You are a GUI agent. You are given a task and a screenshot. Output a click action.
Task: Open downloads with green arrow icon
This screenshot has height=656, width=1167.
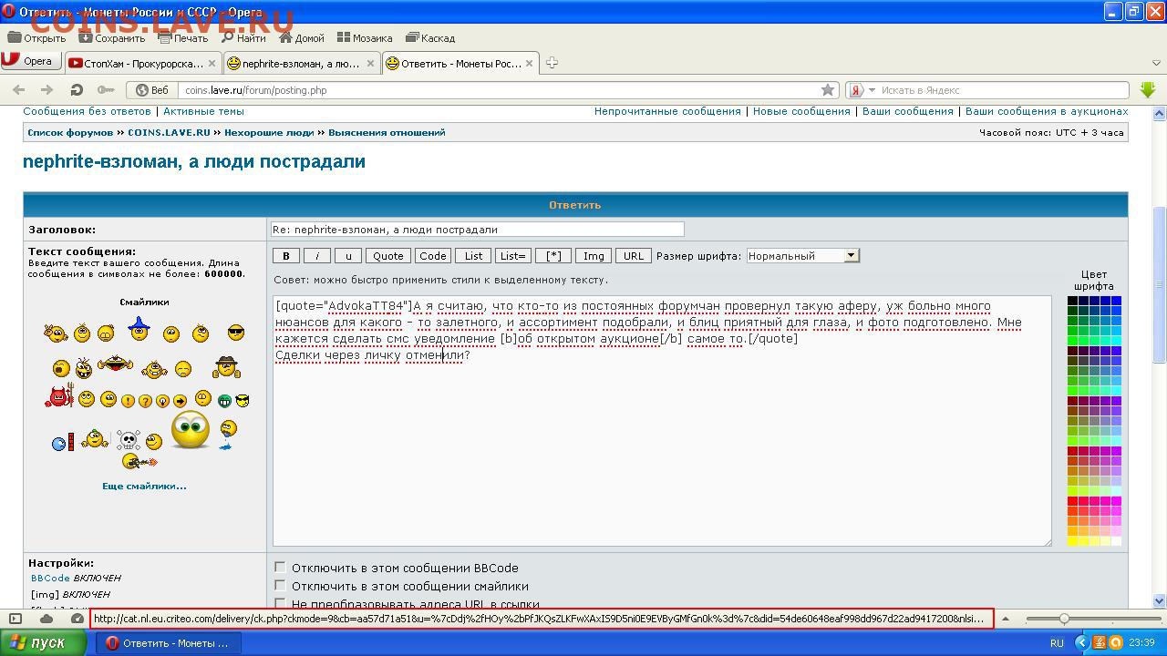1147,89
